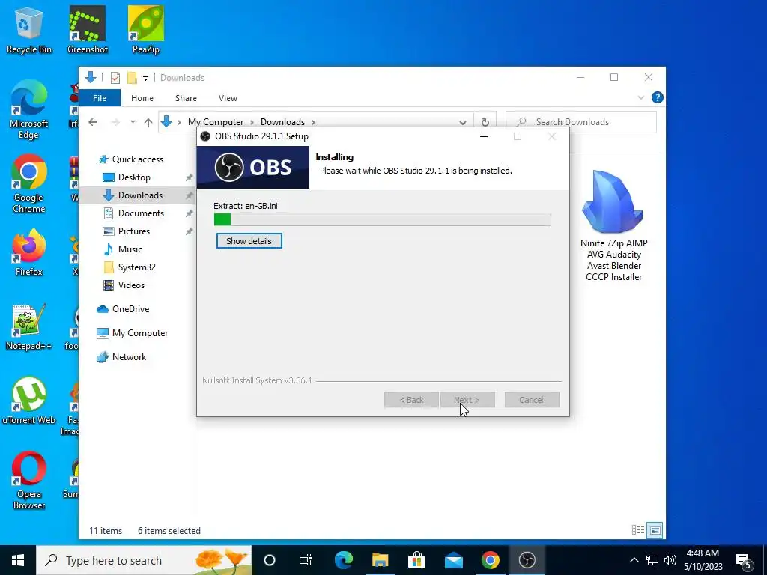Open Cortana from the taskbar
This screenshot has width=767, height=575.
coord(270,560)
